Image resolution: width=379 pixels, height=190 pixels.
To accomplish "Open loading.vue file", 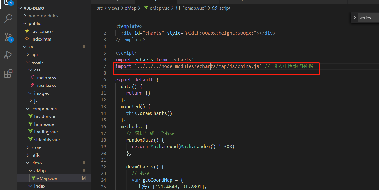I will pyautogui.click(x=46, y=132).
